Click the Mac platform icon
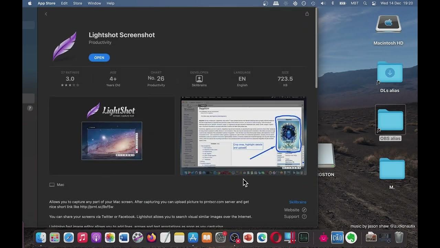 pyautogui.click(x=52, y=185)
